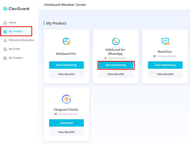190x144 pixels.
Task: Click the ClevGo location pin icon
Action: [x=66, y=99]
